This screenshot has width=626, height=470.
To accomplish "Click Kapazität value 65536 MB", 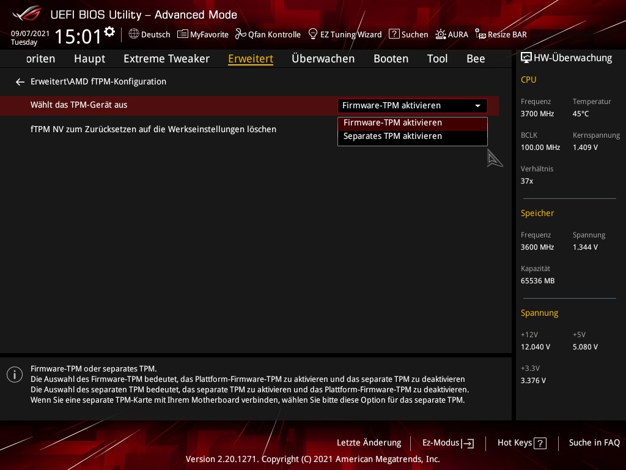I will point(537,281).
